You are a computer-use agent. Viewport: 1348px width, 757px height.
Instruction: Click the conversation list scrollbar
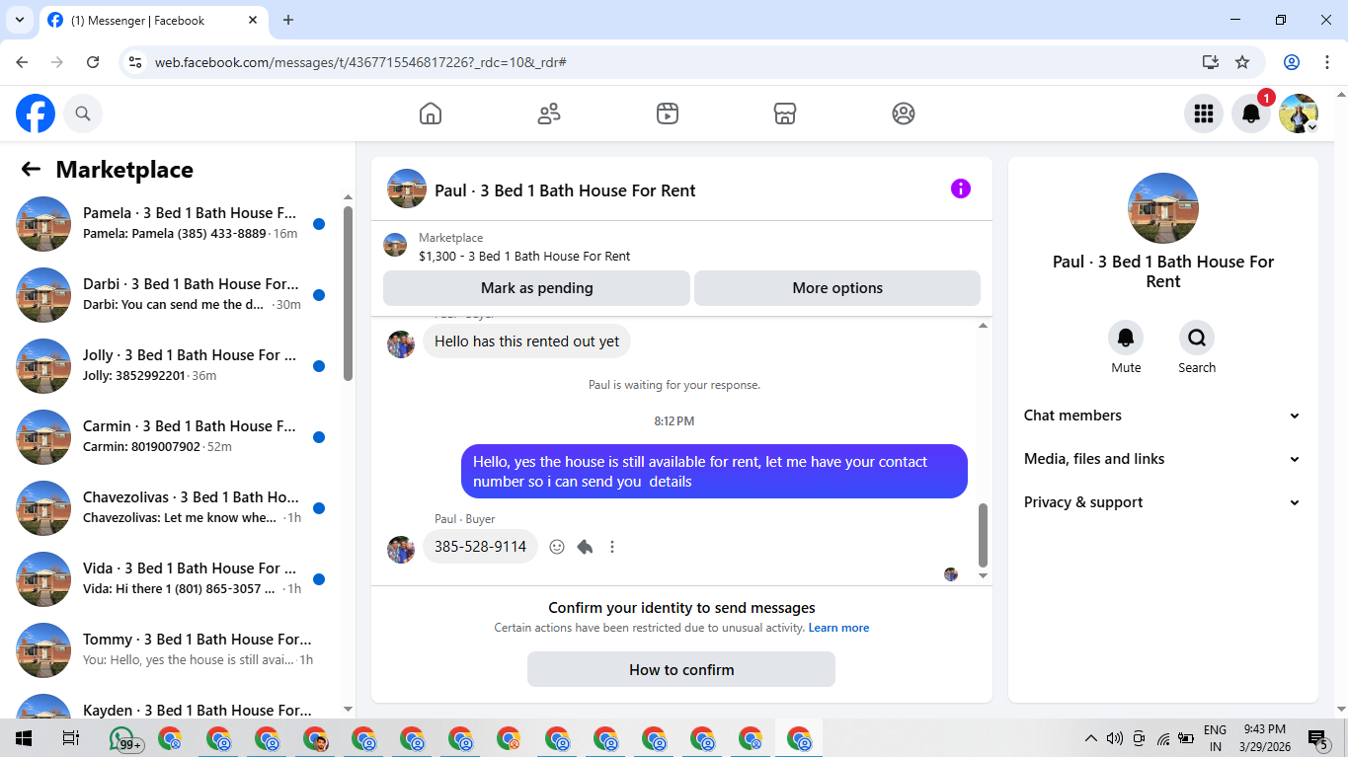click(x=348, y=293)
